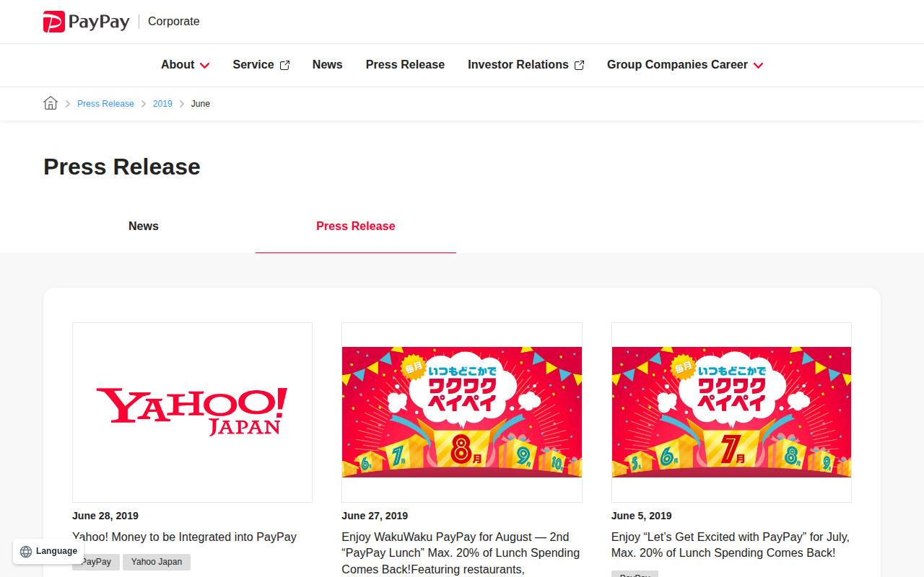
Task: Open the Corporate link beside the logo
Action: point(173,22)
